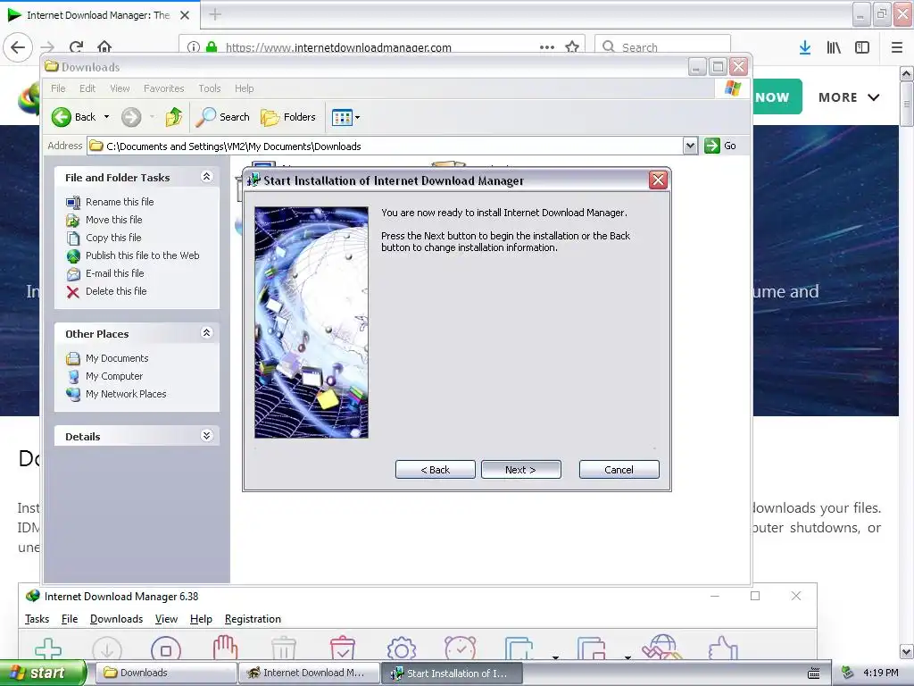914x686 pixels.
Task: Open the Help menu in Downloads window
Action: pos(245,88)
